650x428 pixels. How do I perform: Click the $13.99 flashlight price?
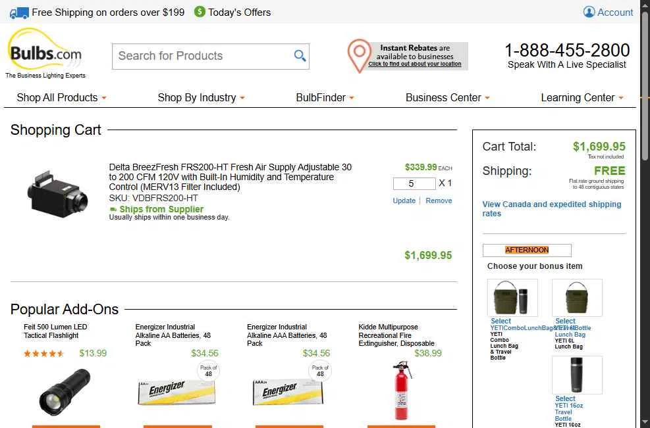point(93,354)
